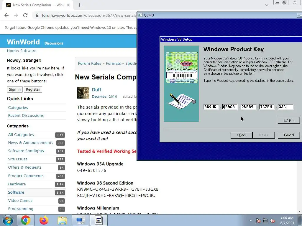
Task: Open Recent Discussions quick link
Action: (26, 115)
